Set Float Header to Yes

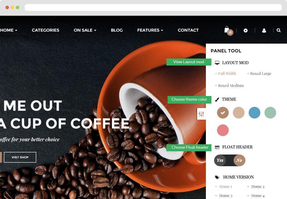(220, 160)
